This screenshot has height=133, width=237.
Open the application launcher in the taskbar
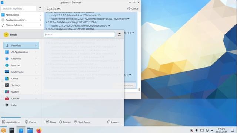3,130
